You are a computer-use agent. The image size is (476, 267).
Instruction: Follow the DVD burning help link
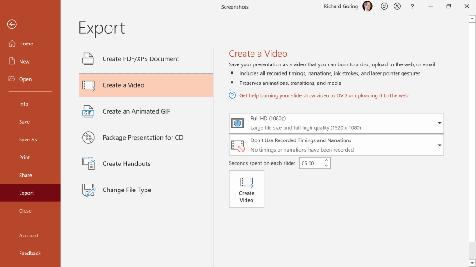[324, 95]
